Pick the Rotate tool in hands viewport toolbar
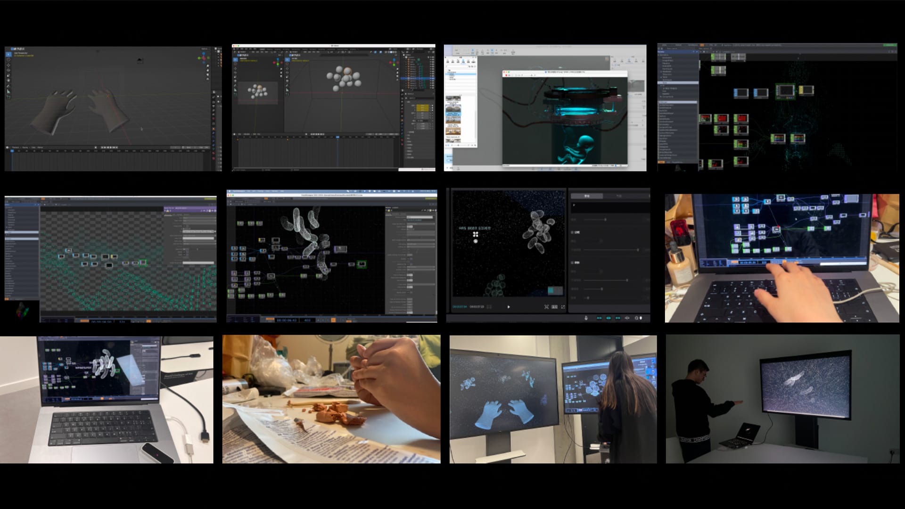Screen dimensions: 905x509 pos(8,70)
